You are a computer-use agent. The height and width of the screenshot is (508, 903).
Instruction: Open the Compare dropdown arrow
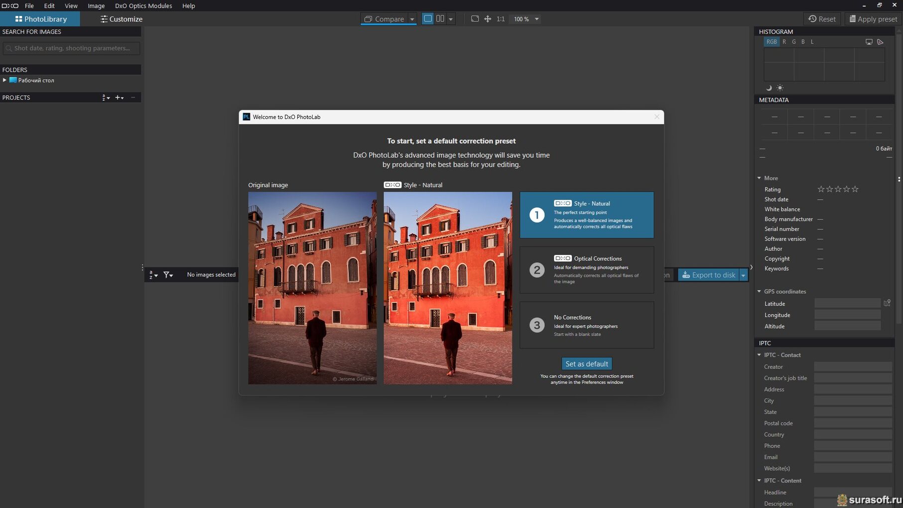pyautogui.click(x=412, y=19)
